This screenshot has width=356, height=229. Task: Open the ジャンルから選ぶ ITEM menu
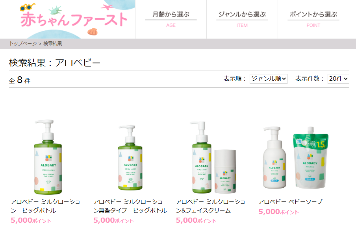(x=242, y=19)
